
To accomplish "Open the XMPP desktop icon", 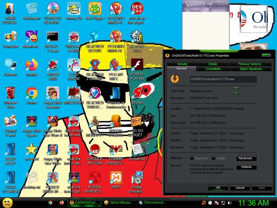I will pos(116,180).
